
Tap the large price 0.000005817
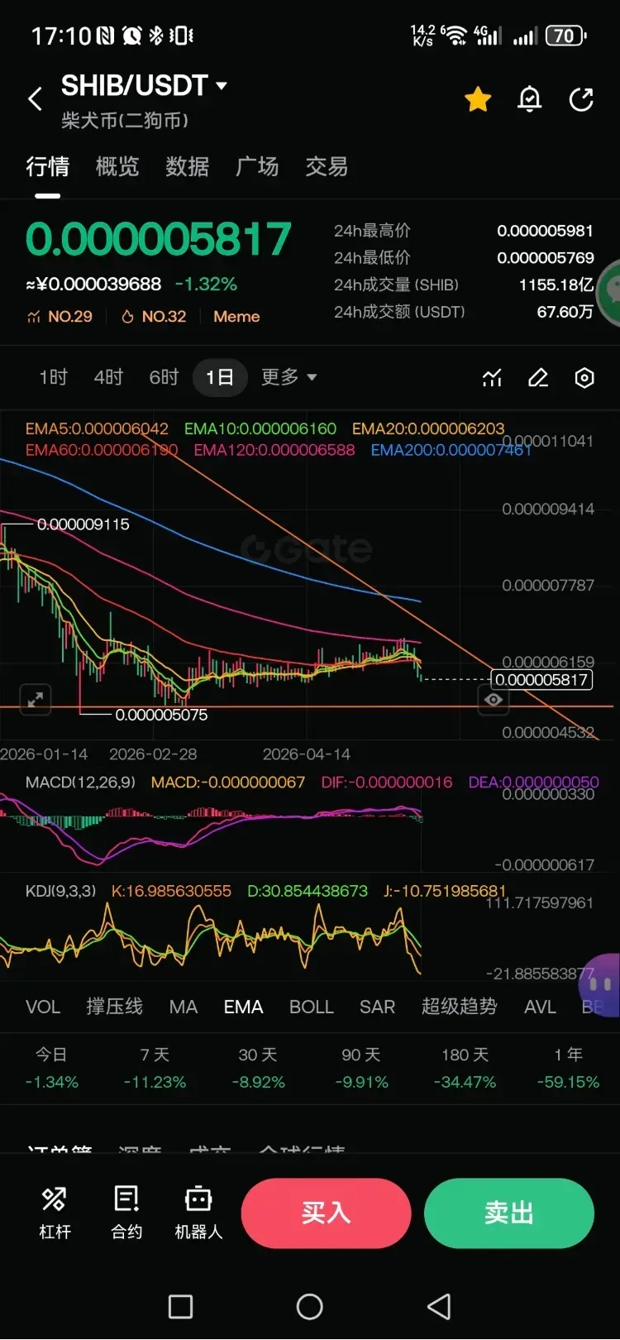pyautogui.click(x=159, y=239)
